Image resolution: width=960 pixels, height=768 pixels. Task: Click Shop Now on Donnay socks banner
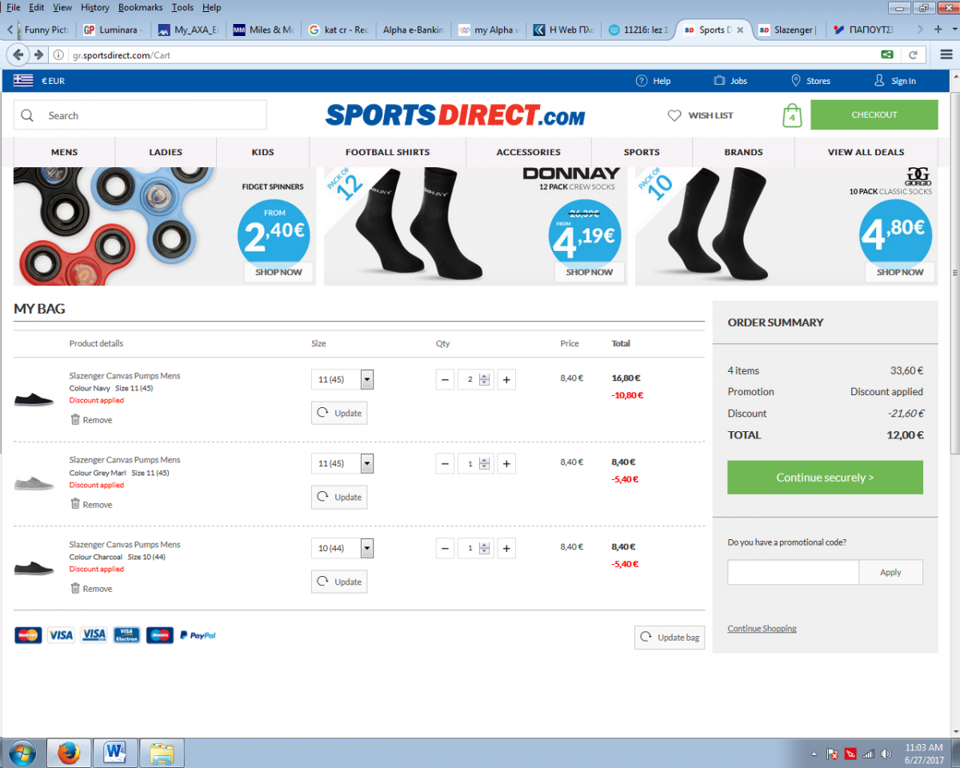[589, 272]
